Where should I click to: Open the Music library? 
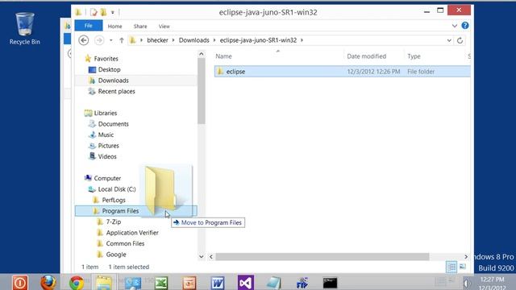(x=106, y=135)
